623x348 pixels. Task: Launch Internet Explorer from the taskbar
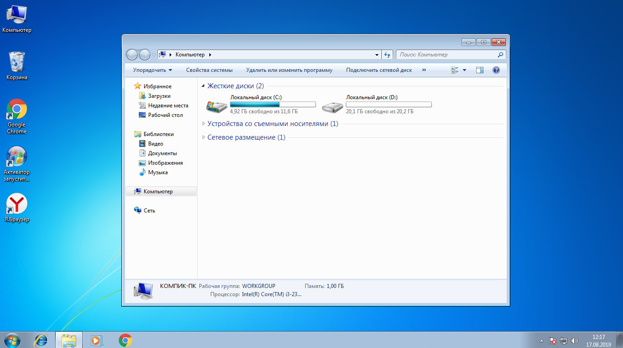[42, 340]
